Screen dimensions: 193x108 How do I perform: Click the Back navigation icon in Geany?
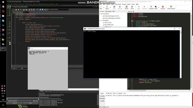[139, 7]
